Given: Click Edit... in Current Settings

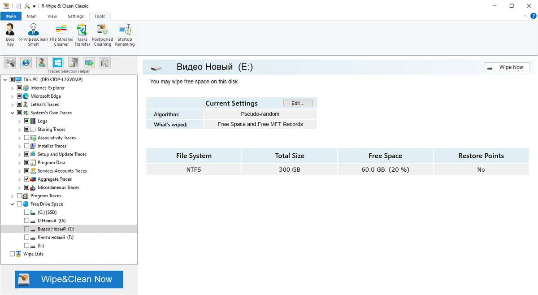Looking at the screenshot, I should [x=298, y=103].
